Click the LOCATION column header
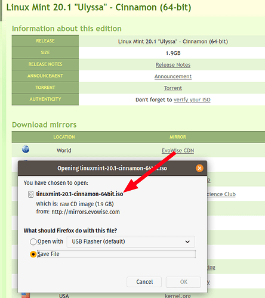 (64, 137)
